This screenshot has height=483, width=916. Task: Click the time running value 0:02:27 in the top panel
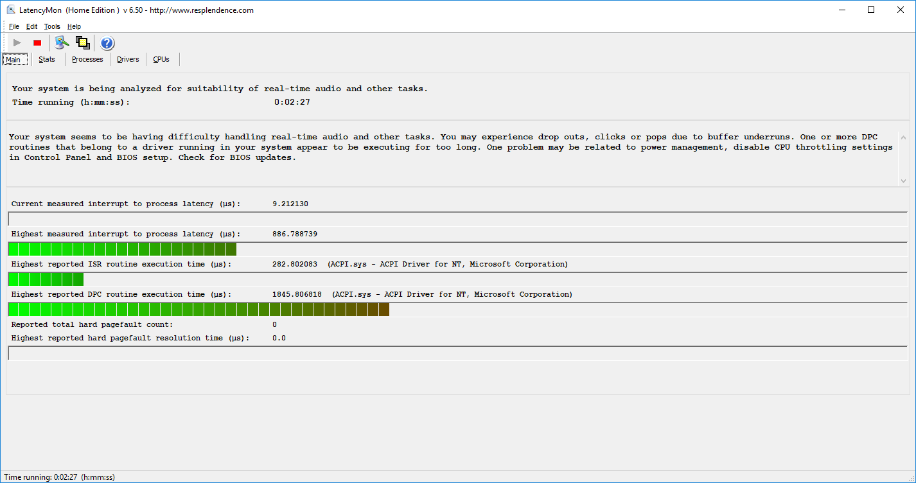(292, 102)
